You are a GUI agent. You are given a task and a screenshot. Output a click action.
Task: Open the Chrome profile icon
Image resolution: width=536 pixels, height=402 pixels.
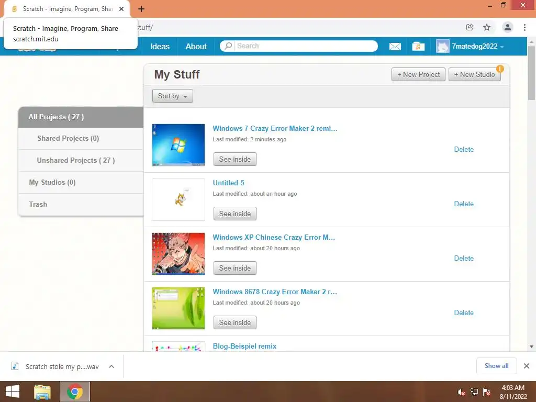click(x=507, y=27)
